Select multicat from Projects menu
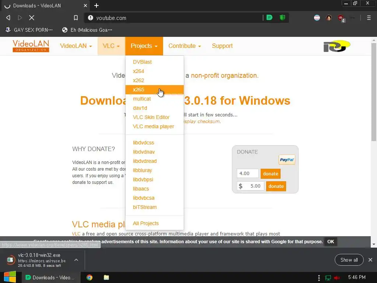377x283 pixels. point(155,99)
